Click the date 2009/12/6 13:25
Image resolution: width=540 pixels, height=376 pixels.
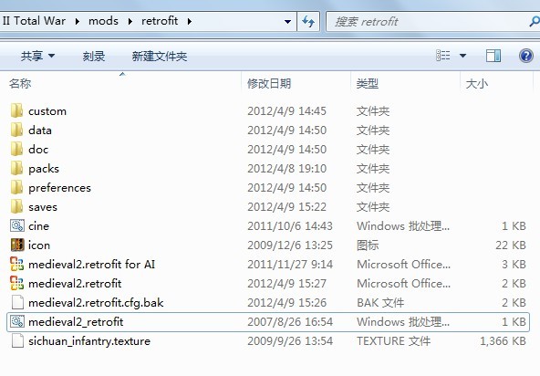tap(290, 245)
